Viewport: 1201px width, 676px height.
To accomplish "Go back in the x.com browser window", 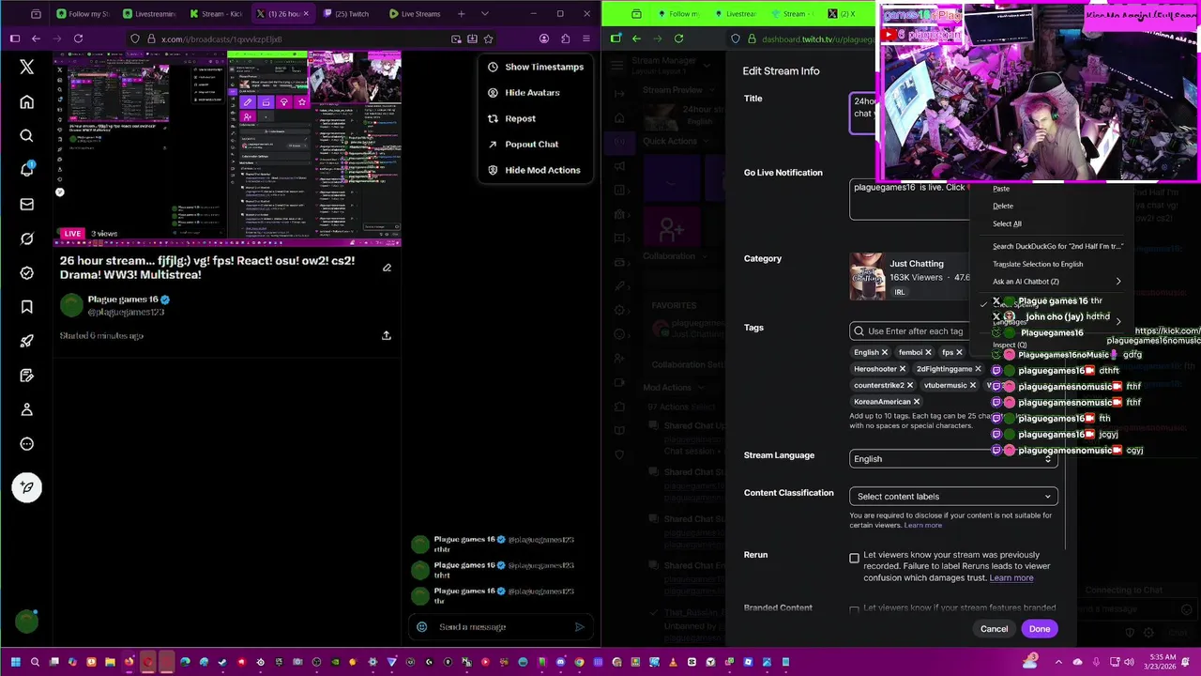I will pyautogui.click(x=36, y=38).
